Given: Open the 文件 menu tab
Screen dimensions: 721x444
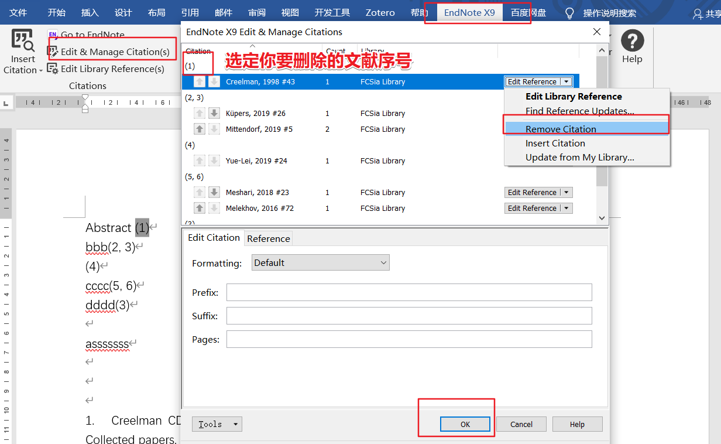Looking at the screenshot, I should (18, 12).
